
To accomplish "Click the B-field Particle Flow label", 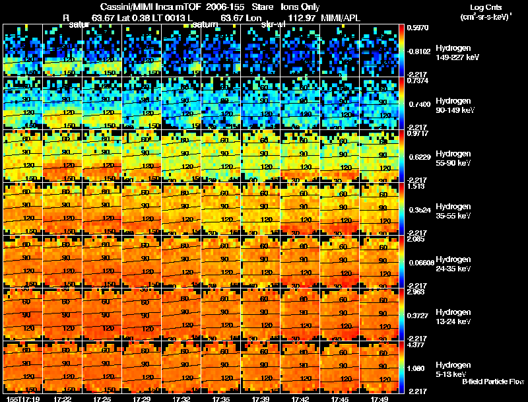I will click(x=493, y=382).
